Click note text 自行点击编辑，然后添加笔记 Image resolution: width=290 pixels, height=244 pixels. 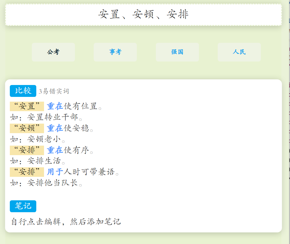click(x=66, y=222)
